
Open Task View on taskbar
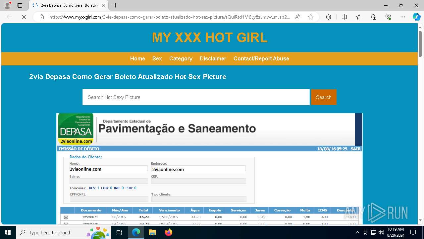(x=120, y=232)
